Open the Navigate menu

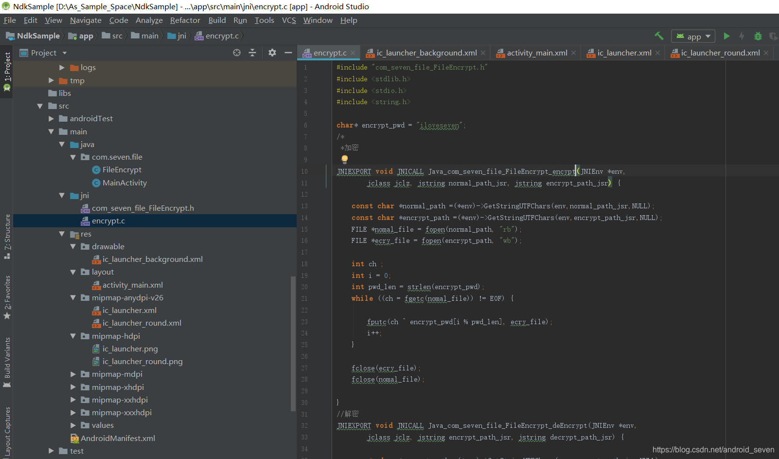(86, 20)
